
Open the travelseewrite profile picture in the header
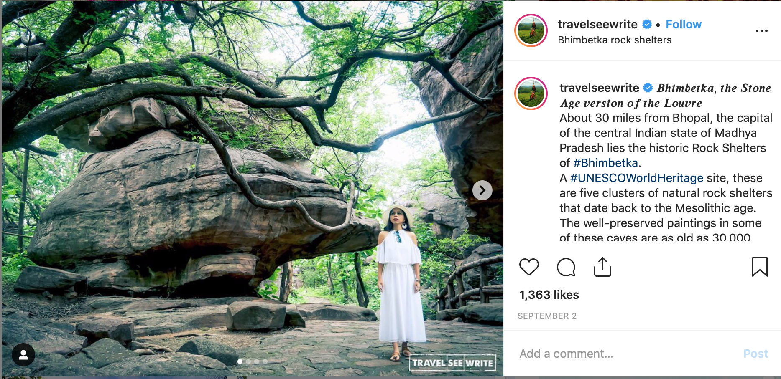click(x=531, y=30)
